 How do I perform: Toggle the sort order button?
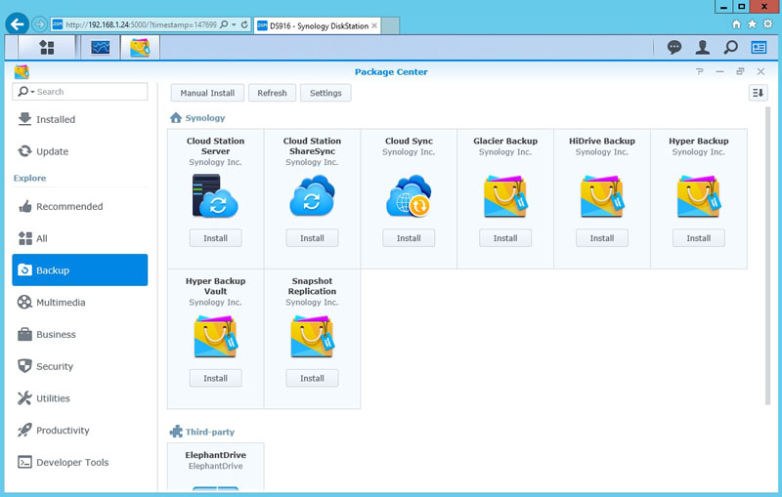[x=758, y=93]
